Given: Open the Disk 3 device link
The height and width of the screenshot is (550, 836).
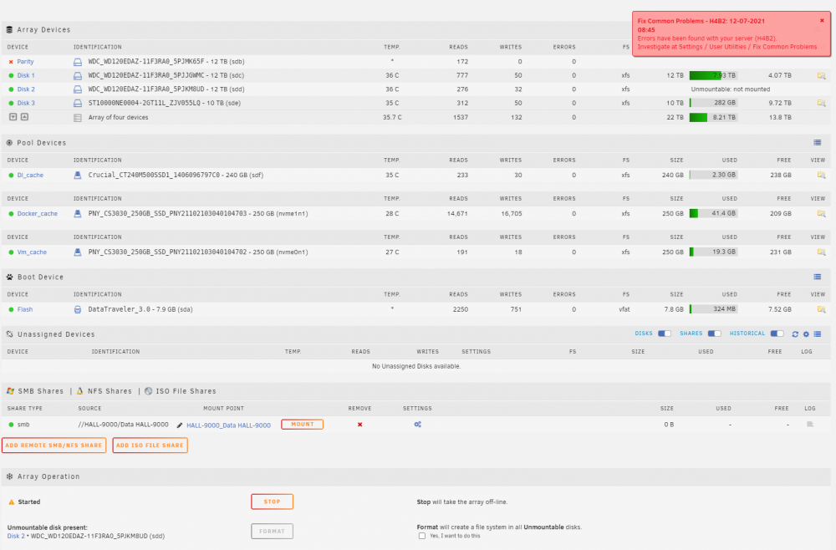Looking at the screenshot, I should tap(26, 104).
